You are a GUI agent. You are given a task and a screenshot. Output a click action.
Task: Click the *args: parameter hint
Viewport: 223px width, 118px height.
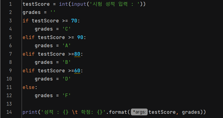[x=139, y=112]
